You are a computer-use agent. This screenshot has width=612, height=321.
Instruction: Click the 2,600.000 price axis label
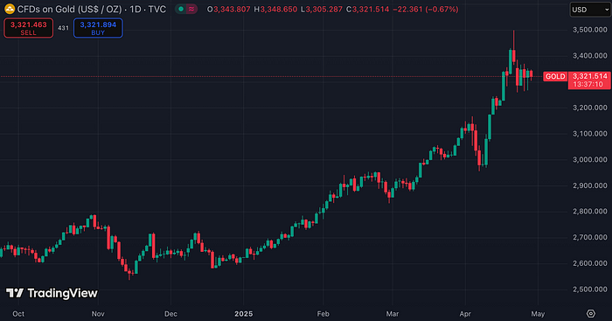click(590, 263)
